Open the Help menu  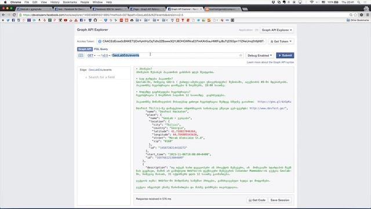tap(109, 2)
